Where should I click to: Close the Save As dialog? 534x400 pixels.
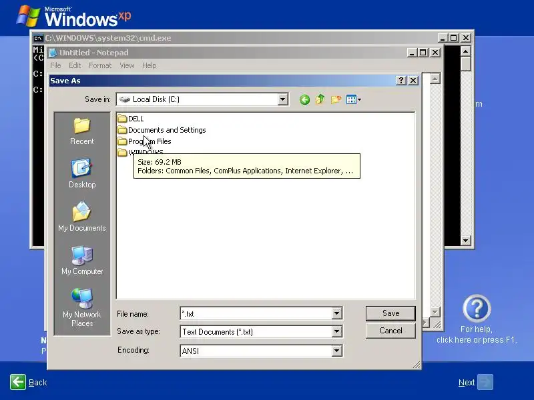click(x=413, y=81)
